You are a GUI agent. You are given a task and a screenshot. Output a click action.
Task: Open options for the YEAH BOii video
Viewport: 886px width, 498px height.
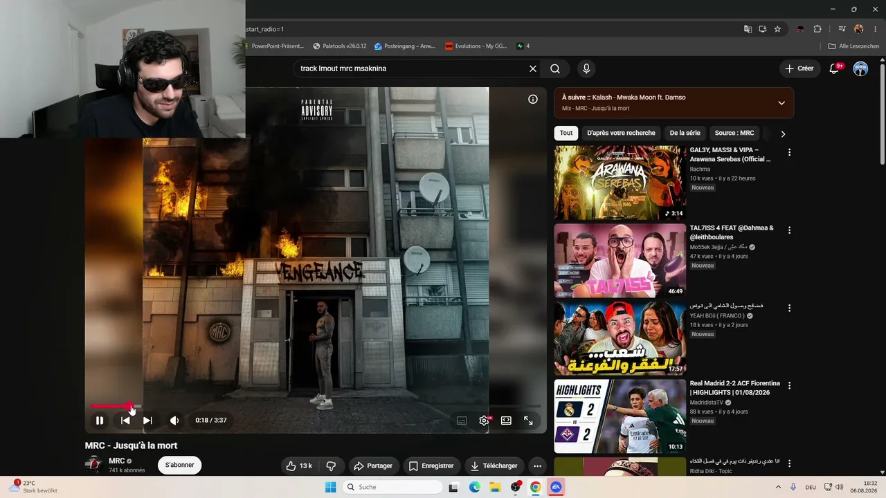(x=789, y=308)
